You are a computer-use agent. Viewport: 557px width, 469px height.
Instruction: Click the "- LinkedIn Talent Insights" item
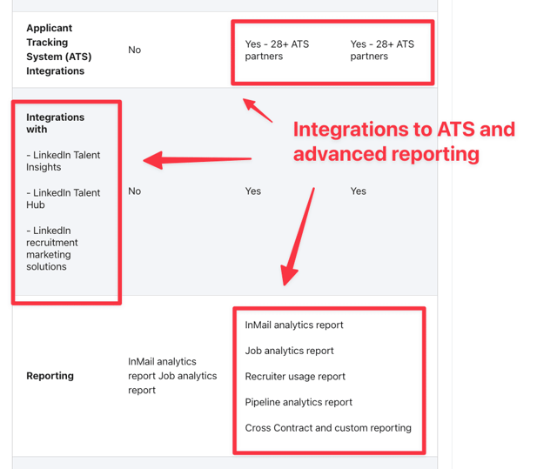[64, 161]
